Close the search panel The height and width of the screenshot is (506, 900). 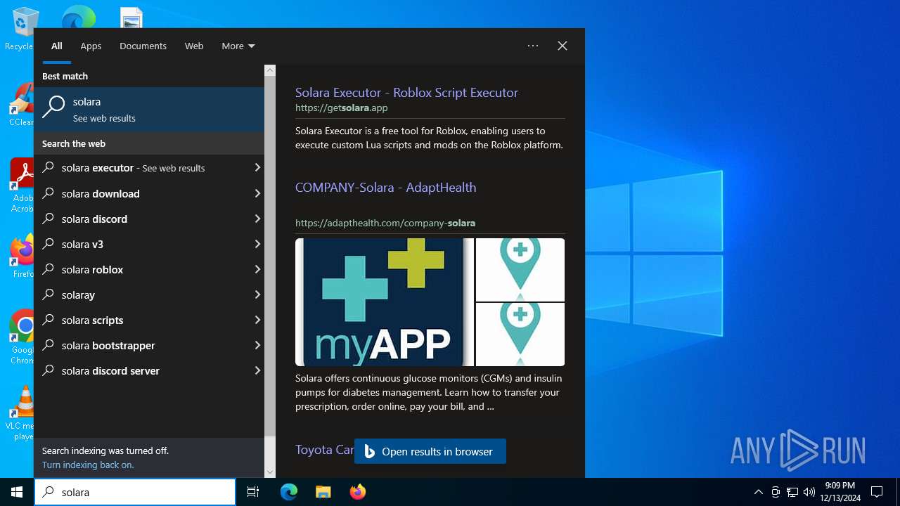(x=562, y=46)
